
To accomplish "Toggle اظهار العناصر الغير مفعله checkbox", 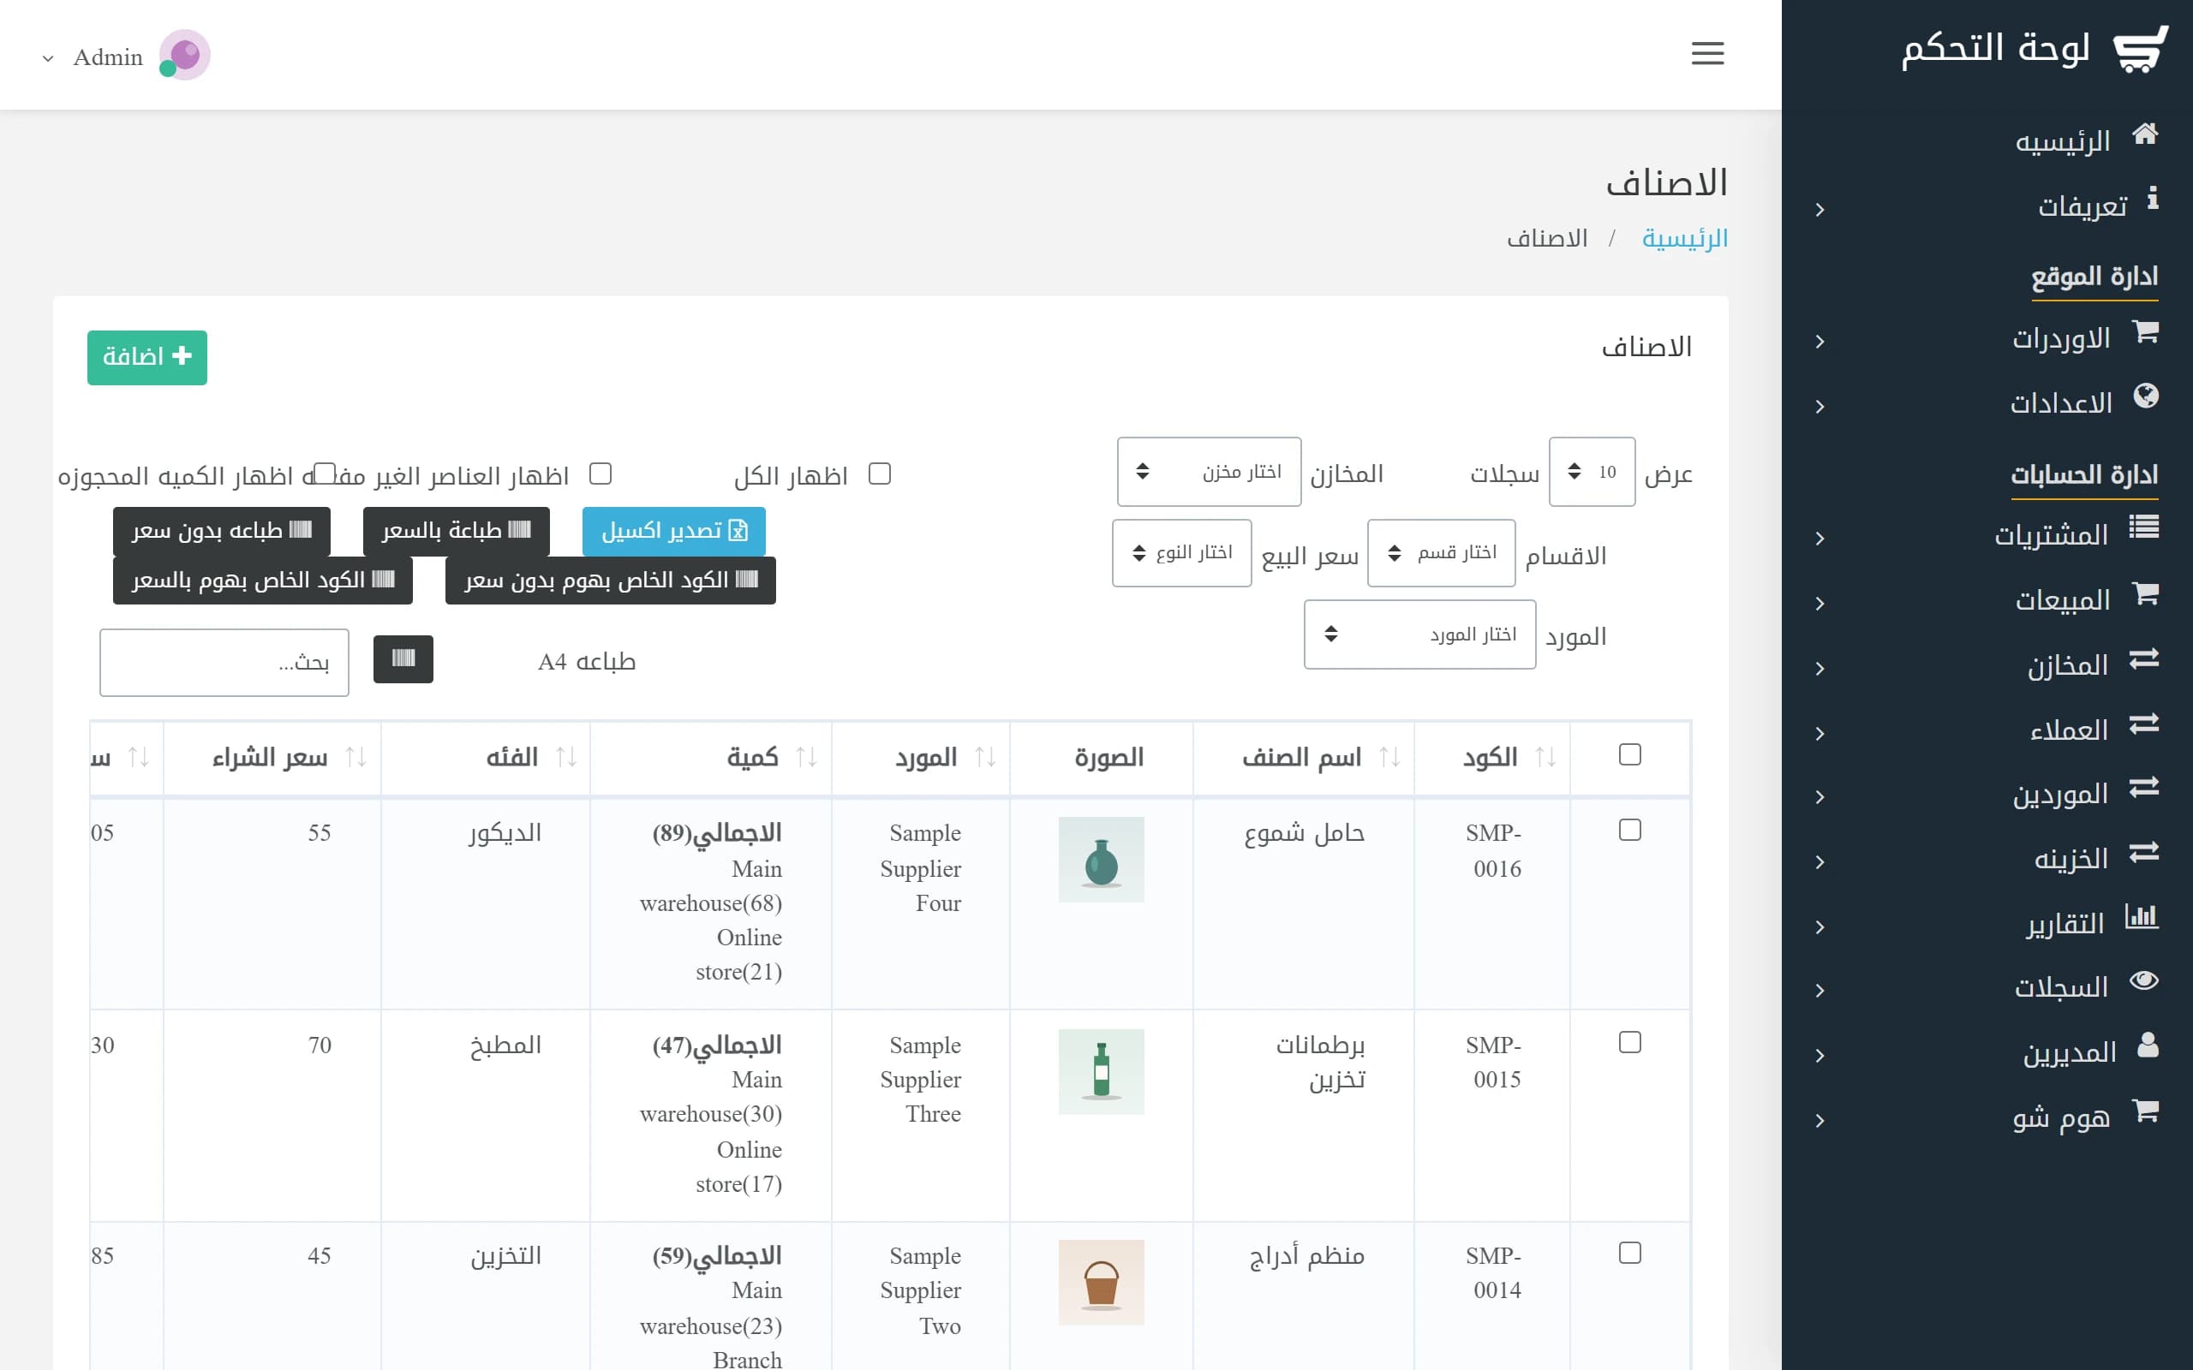I will click(600, 474).
